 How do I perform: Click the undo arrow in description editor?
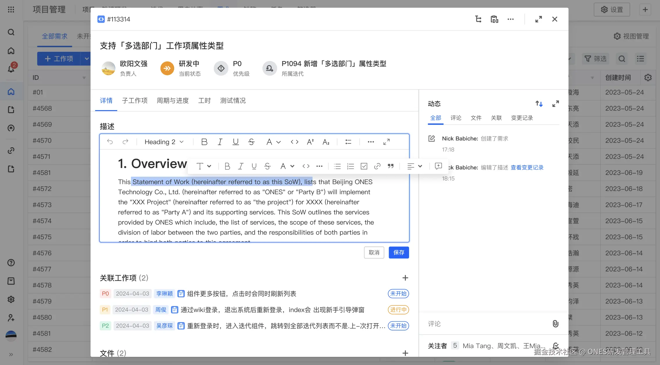click(x=110, y=142)
